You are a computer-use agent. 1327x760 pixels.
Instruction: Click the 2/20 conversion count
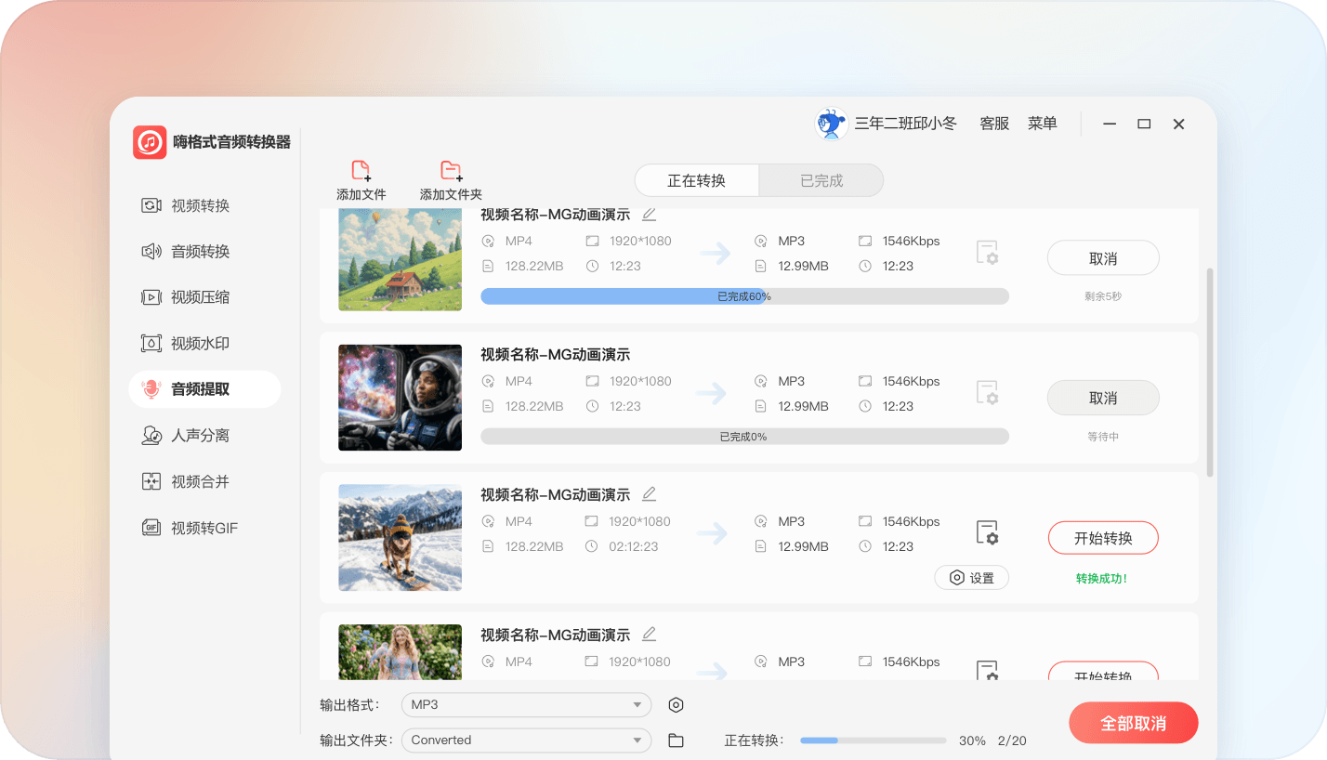pyautogui.click(x=1012, y=740)
